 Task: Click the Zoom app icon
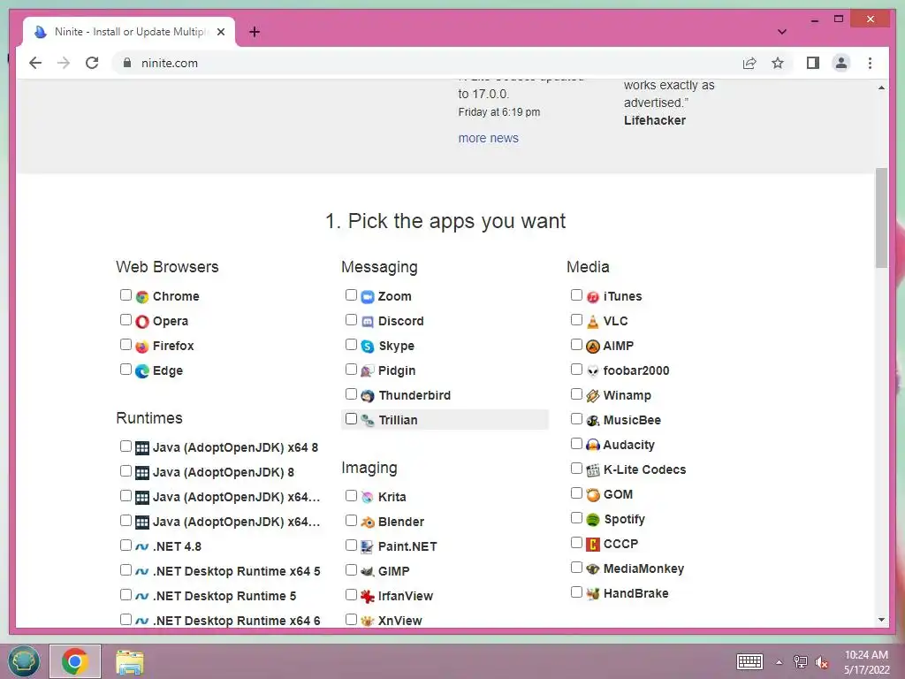pyautogui.click(x=368, y=297)
